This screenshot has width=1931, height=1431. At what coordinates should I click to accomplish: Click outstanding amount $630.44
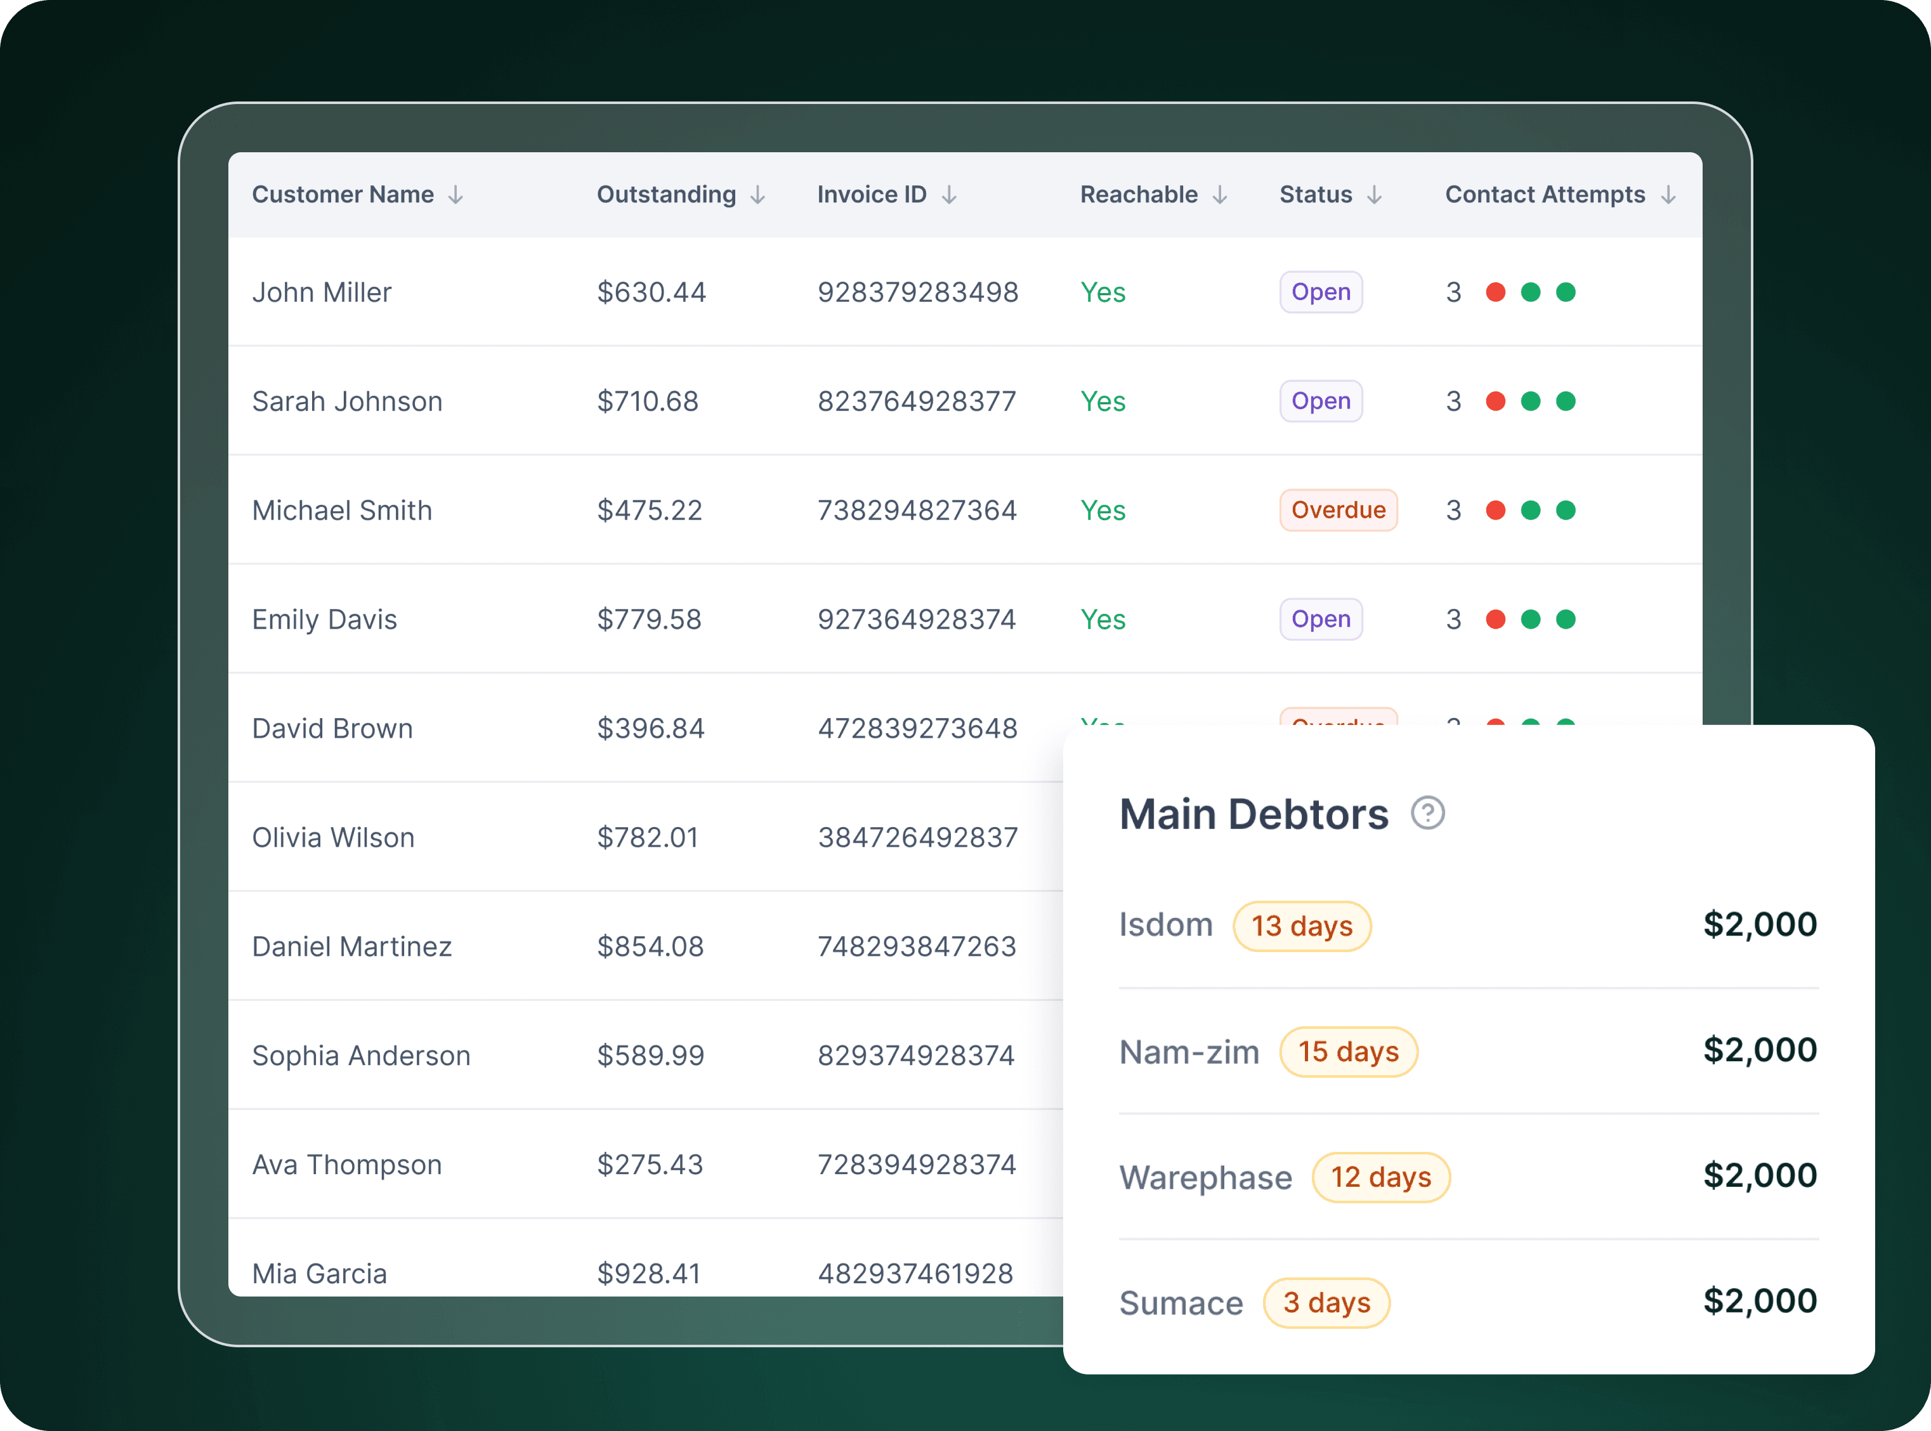coord(651,293)
